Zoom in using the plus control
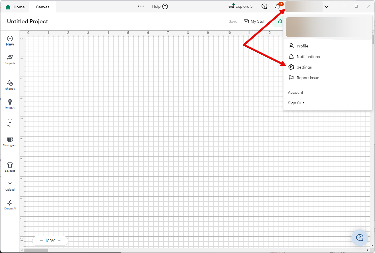The height and width of the screenshot is (253, 375). 59,241
